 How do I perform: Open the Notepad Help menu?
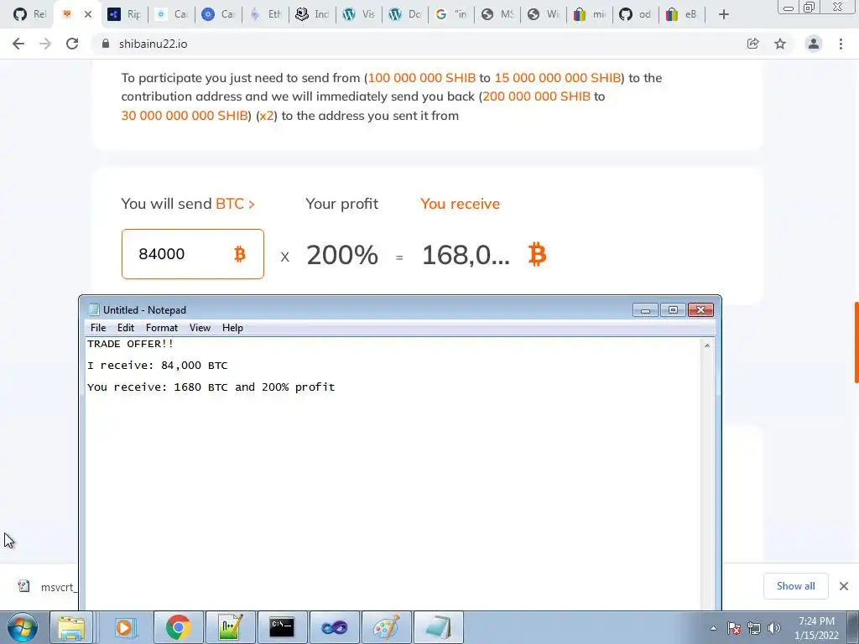[x=232, y=328]
